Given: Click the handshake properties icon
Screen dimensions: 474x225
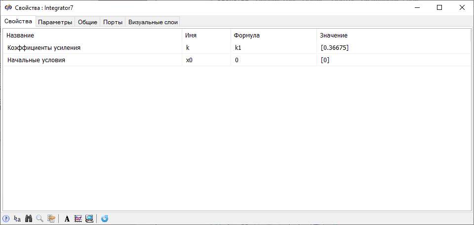Looking at the screenshot, I should [x=51, y=219].
